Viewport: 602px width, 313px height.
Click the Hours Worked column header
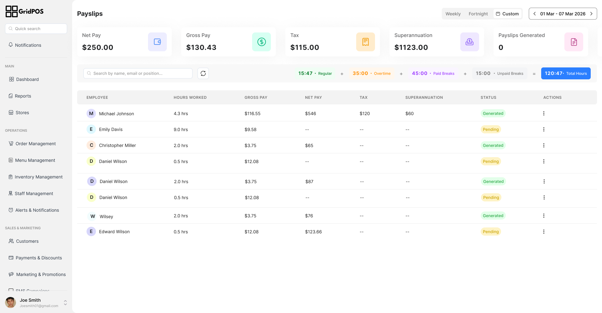click(x=190, y=98)
